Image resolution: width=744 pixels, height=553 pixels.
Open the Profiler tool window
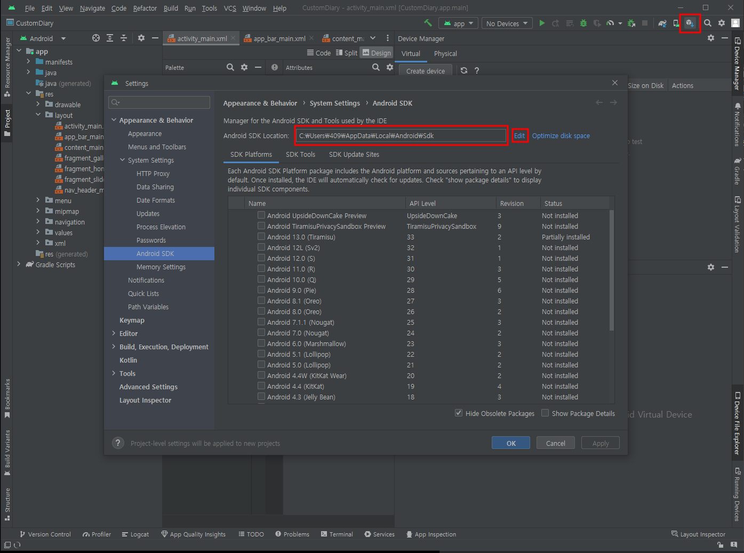click(x=97, y=534)
